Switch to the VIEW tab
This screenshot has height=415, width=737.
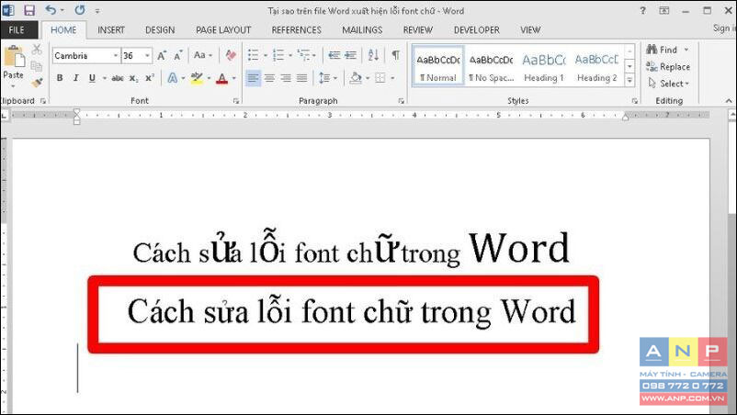(529, 30)
